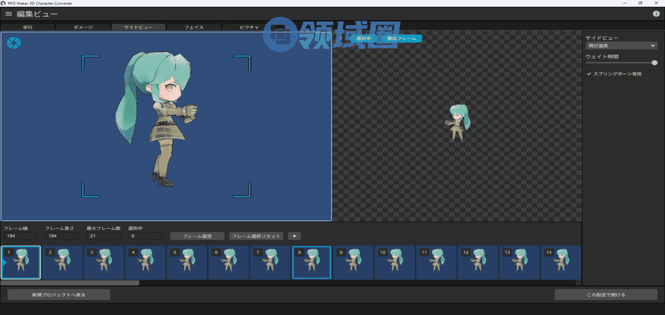The image size is (665, 315).
Task: Open the ダメージ tab
Action: click(83, 27)
